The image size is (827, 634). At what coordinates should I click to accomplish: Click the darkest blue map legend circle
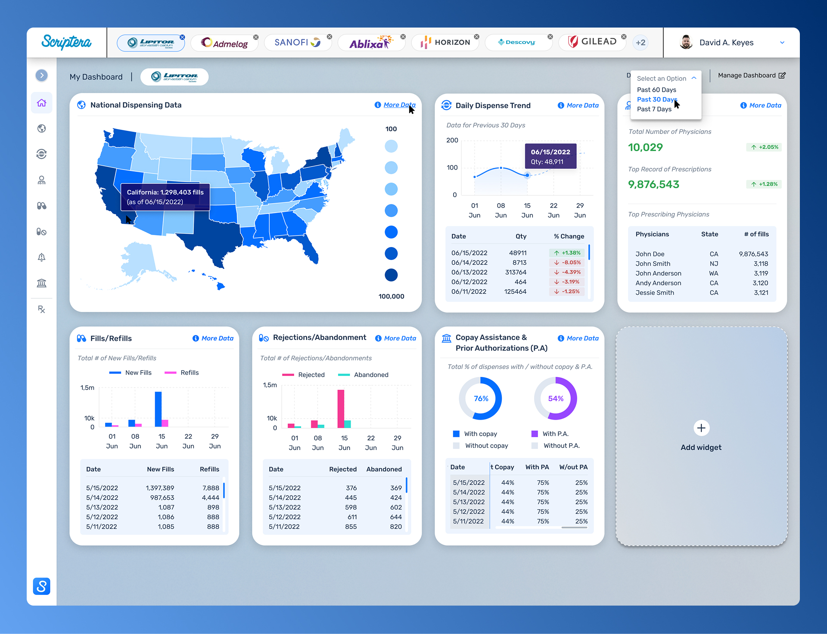click(391, 275)
